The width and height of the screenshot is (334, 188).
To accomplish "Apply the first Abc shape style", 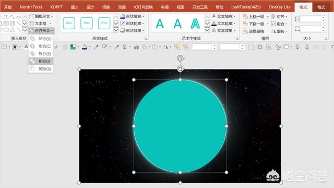I will point(69,23).
